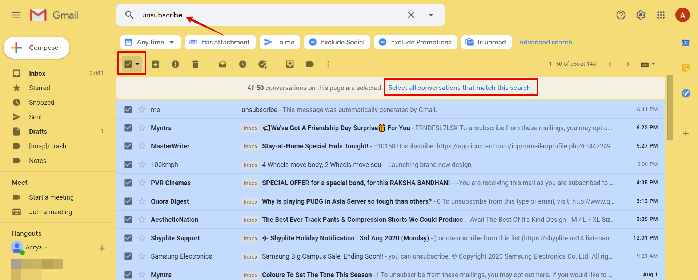
Task: Start new Hangouts conversation plus icon
Action: click(102, 248)
